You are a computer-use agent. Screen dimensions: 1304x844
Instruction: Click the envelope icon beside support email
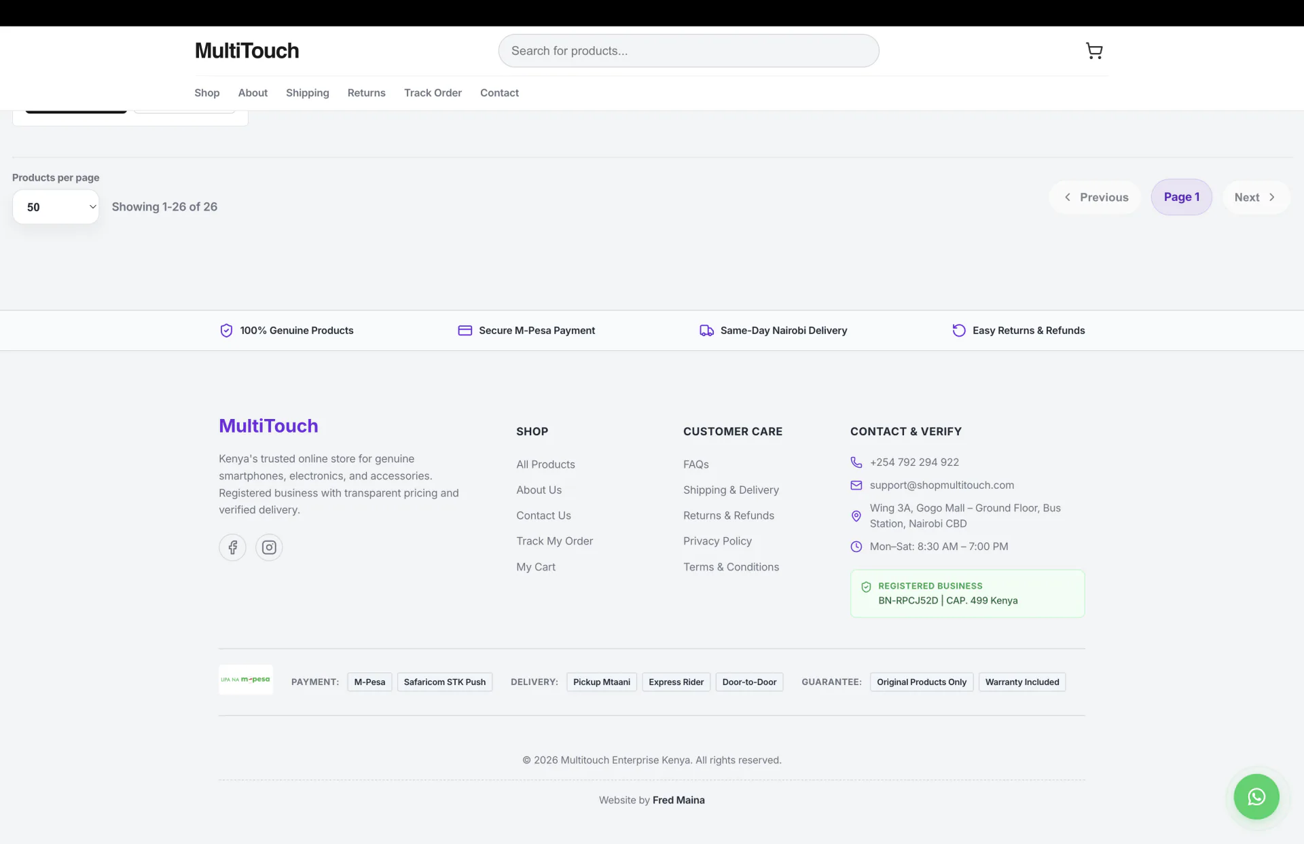click(x=856, y=485)
